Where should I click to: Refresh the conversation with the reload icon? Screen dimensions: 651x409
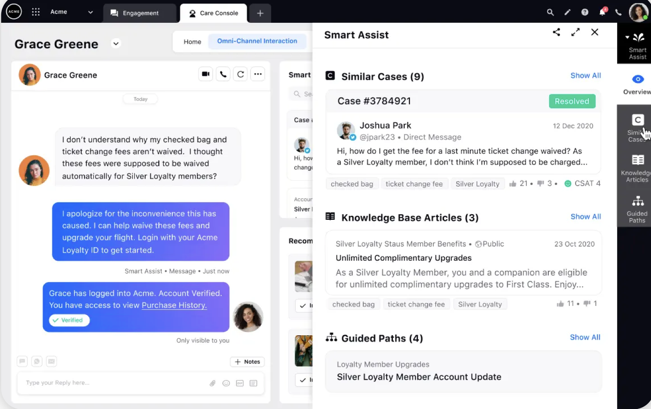(x=240, y=74)
